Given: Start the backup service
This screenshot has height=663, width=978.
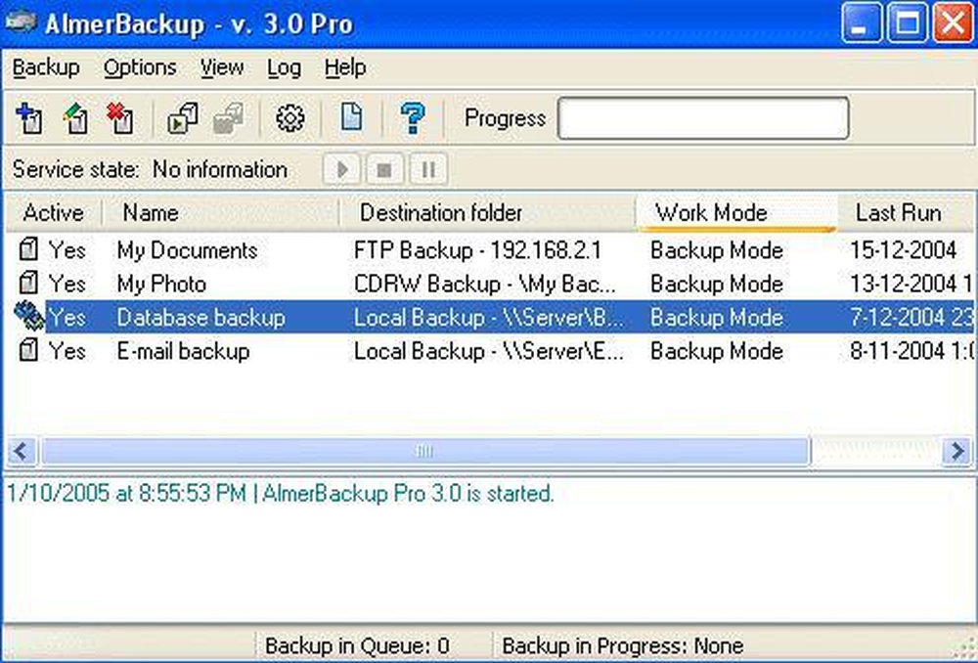Looking at the screenshot, I should click(341, 169).
